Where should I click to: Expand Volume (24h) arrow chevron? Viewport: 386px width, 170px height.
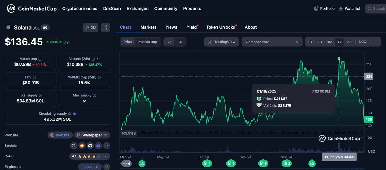98,59
